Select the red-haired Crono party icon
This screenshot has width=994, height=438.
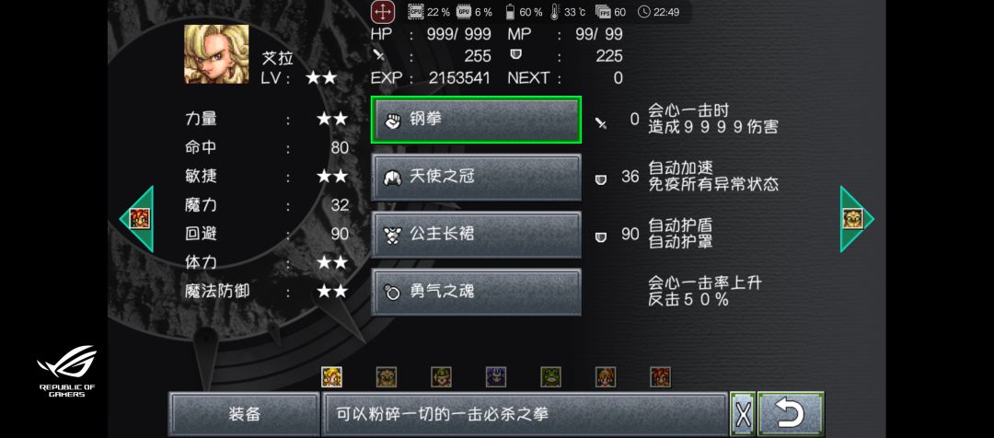[661, 377]
